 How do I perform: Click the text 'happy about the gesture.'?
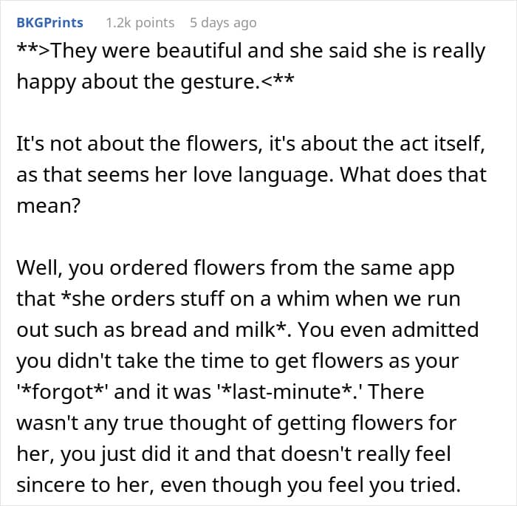[x=137, y=82]
